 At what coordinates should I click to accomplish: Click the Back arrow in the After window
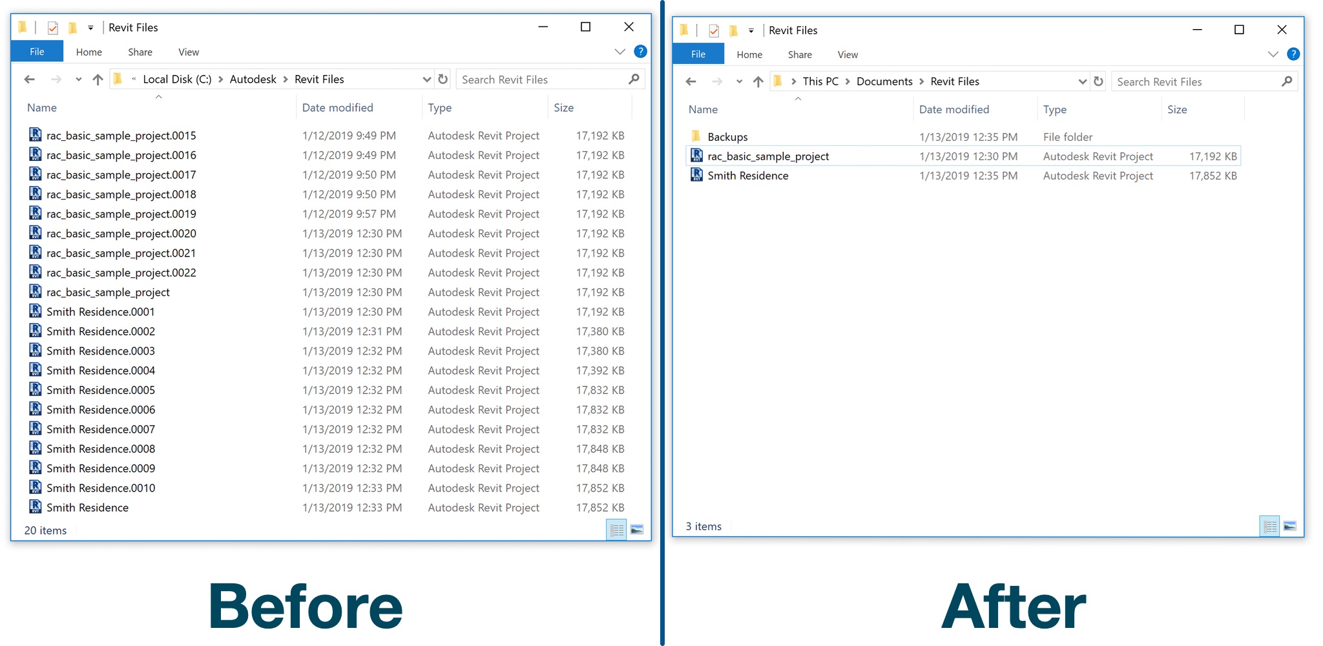[x=691, y=81]
